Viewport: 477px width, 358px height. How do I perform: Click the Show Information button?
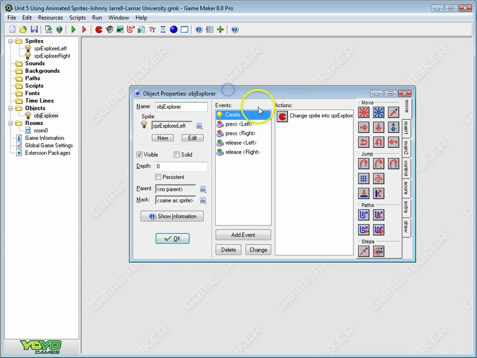coord(172,216)
